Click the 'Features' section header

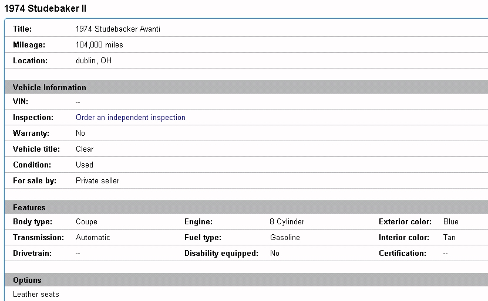click(x=29, y=207)
